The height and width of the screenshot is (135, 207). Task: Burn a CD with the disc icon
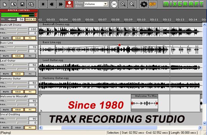pyautogui.click(x=114, y=4)
